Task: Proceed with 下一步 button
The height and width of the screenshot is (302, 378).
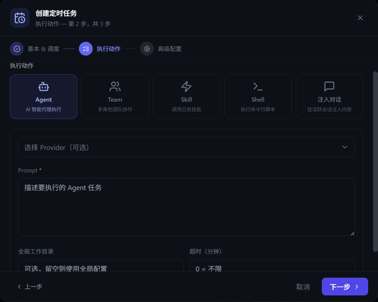Action: click(x=345, y=287)
